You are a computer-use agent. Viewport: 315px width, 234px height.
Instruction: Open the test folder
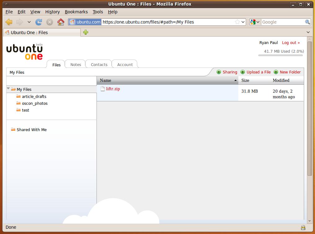coord(25,110)
